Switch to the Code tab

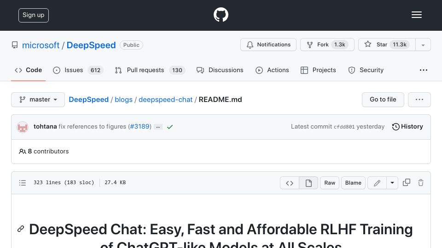point(28,70)
